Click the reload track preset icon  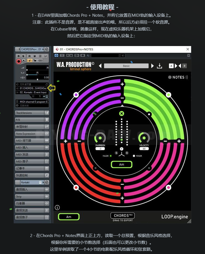click(x=47, y=84)
